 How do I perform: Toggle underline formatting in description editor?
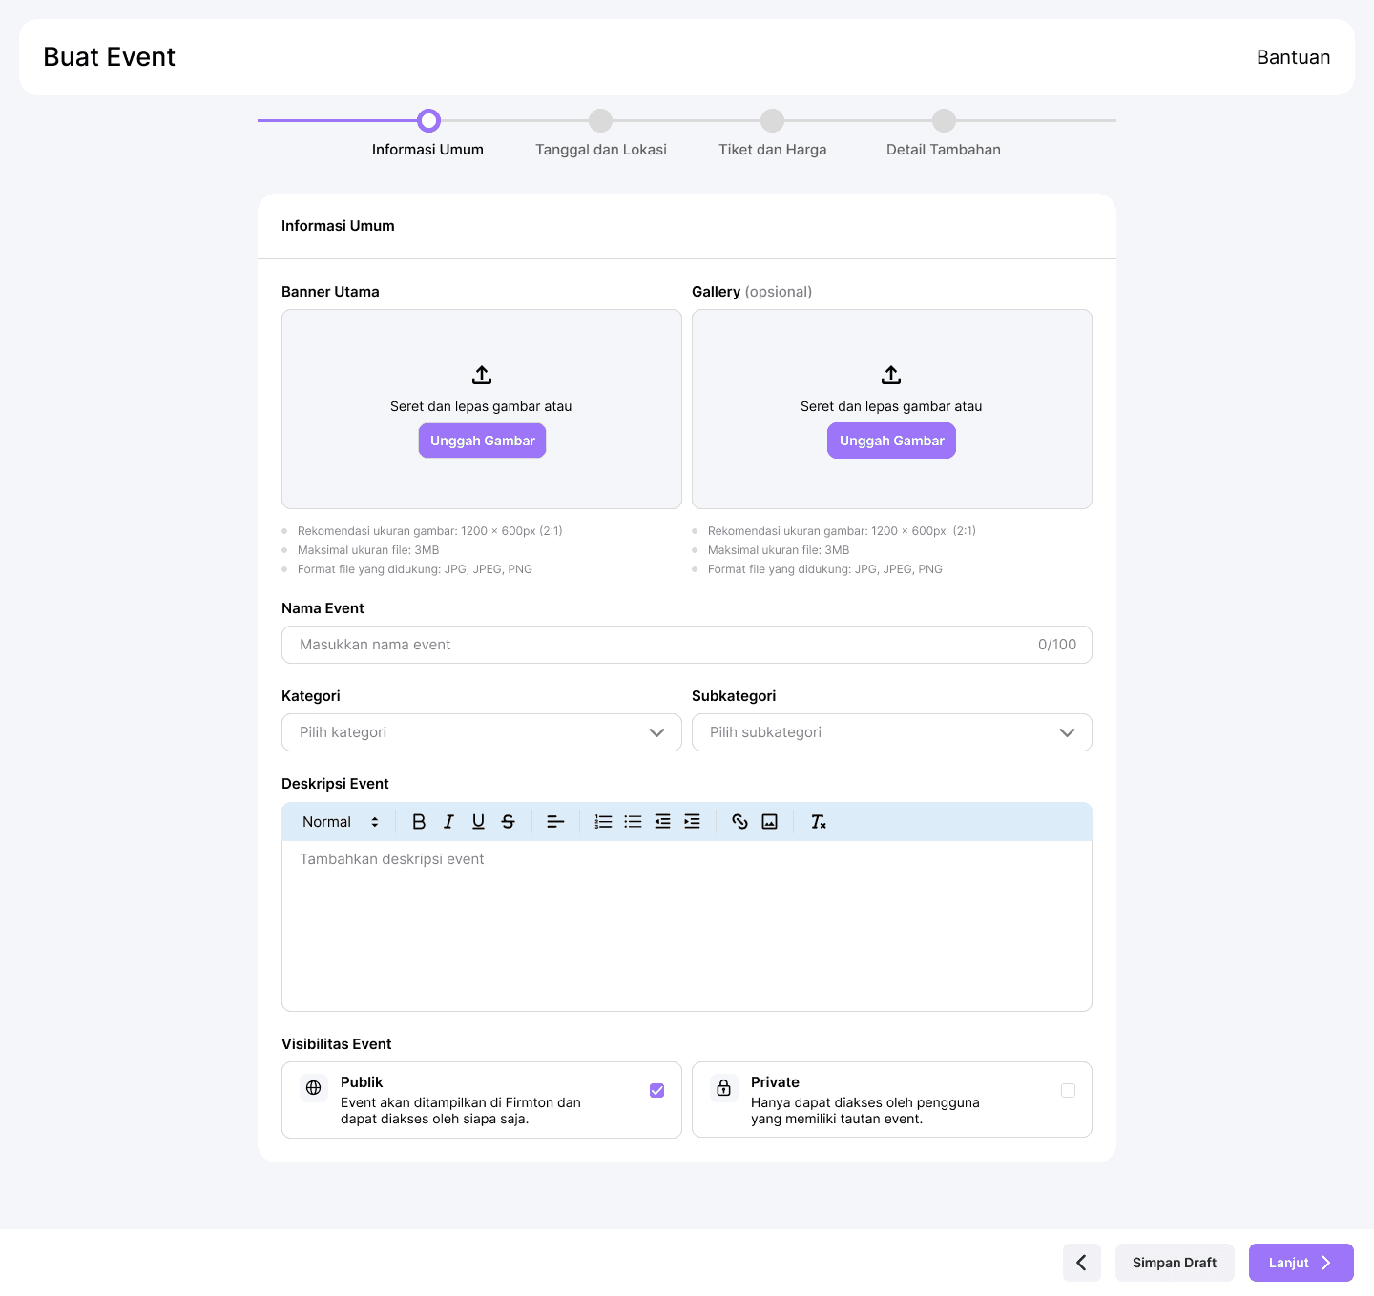click(x=478, y=822)
